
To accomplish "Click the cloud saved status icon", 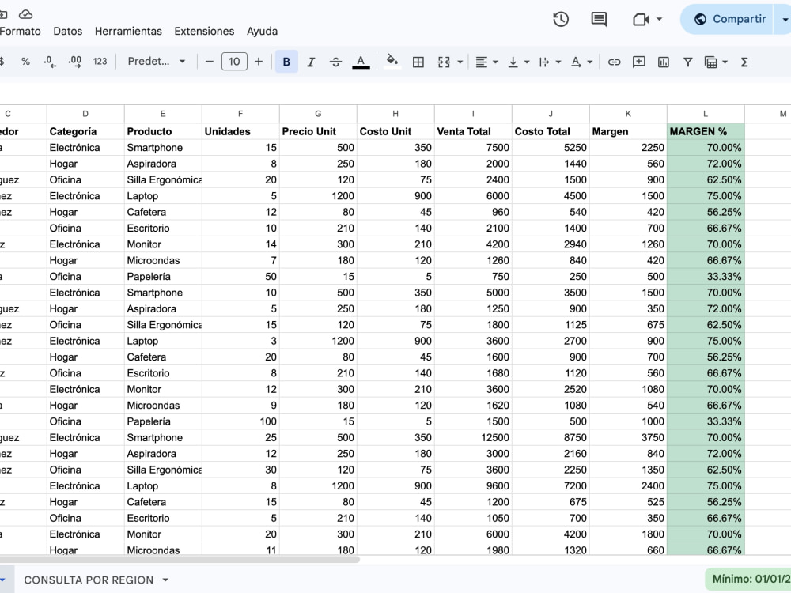I will 25,14.
